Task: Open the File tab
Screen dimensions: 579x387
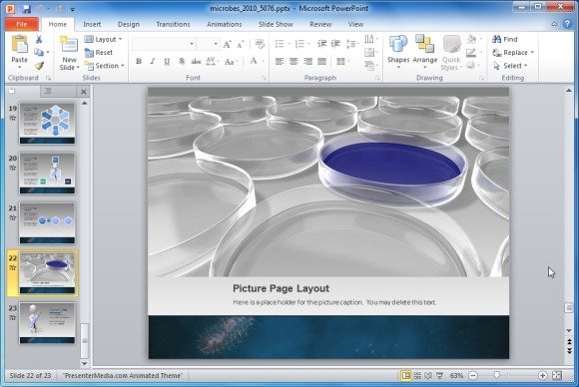Action: tap(22, 24)
